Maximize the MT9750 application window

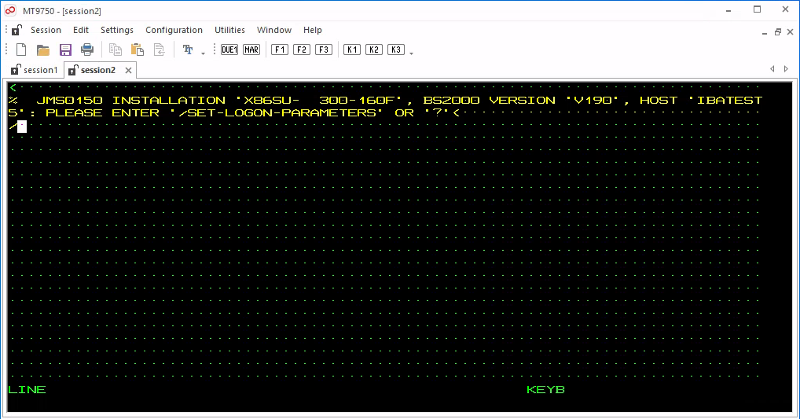point(757,9)
